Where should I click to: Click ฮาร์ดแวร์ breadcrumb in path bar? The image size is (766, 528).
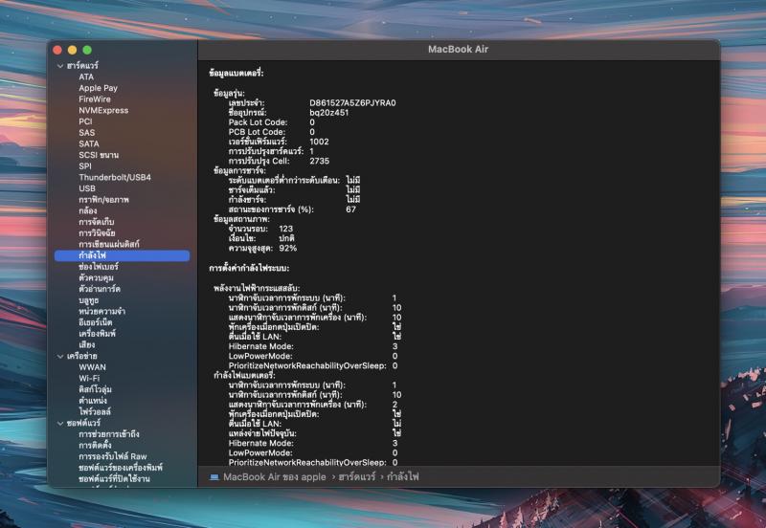(x=357, y=476)
